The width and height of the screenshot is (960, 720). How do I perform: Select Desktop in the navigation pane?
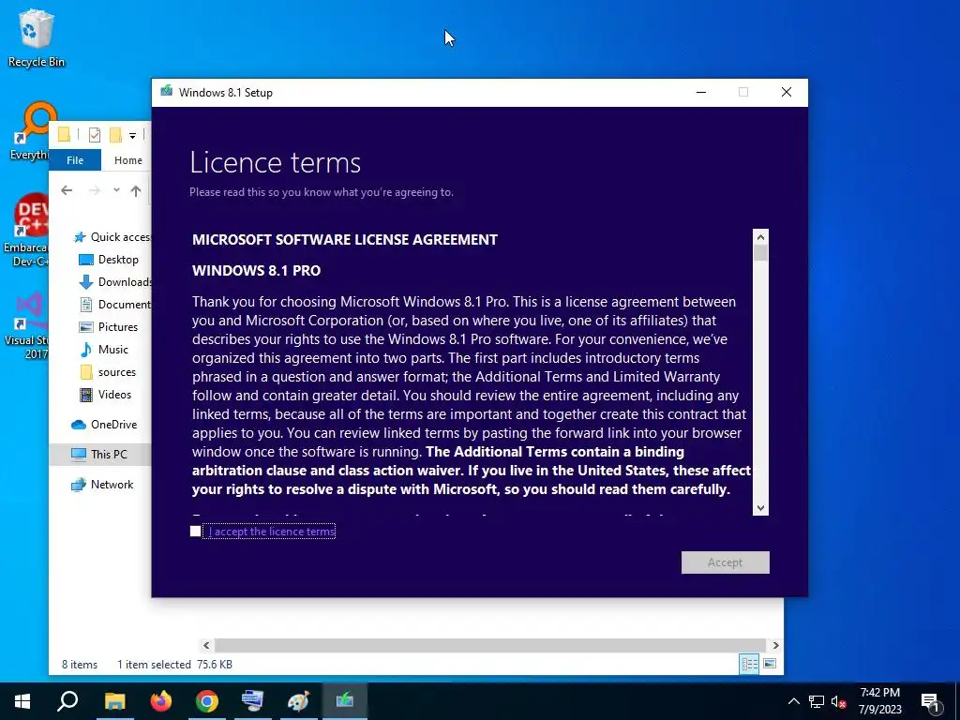(109, 260)
